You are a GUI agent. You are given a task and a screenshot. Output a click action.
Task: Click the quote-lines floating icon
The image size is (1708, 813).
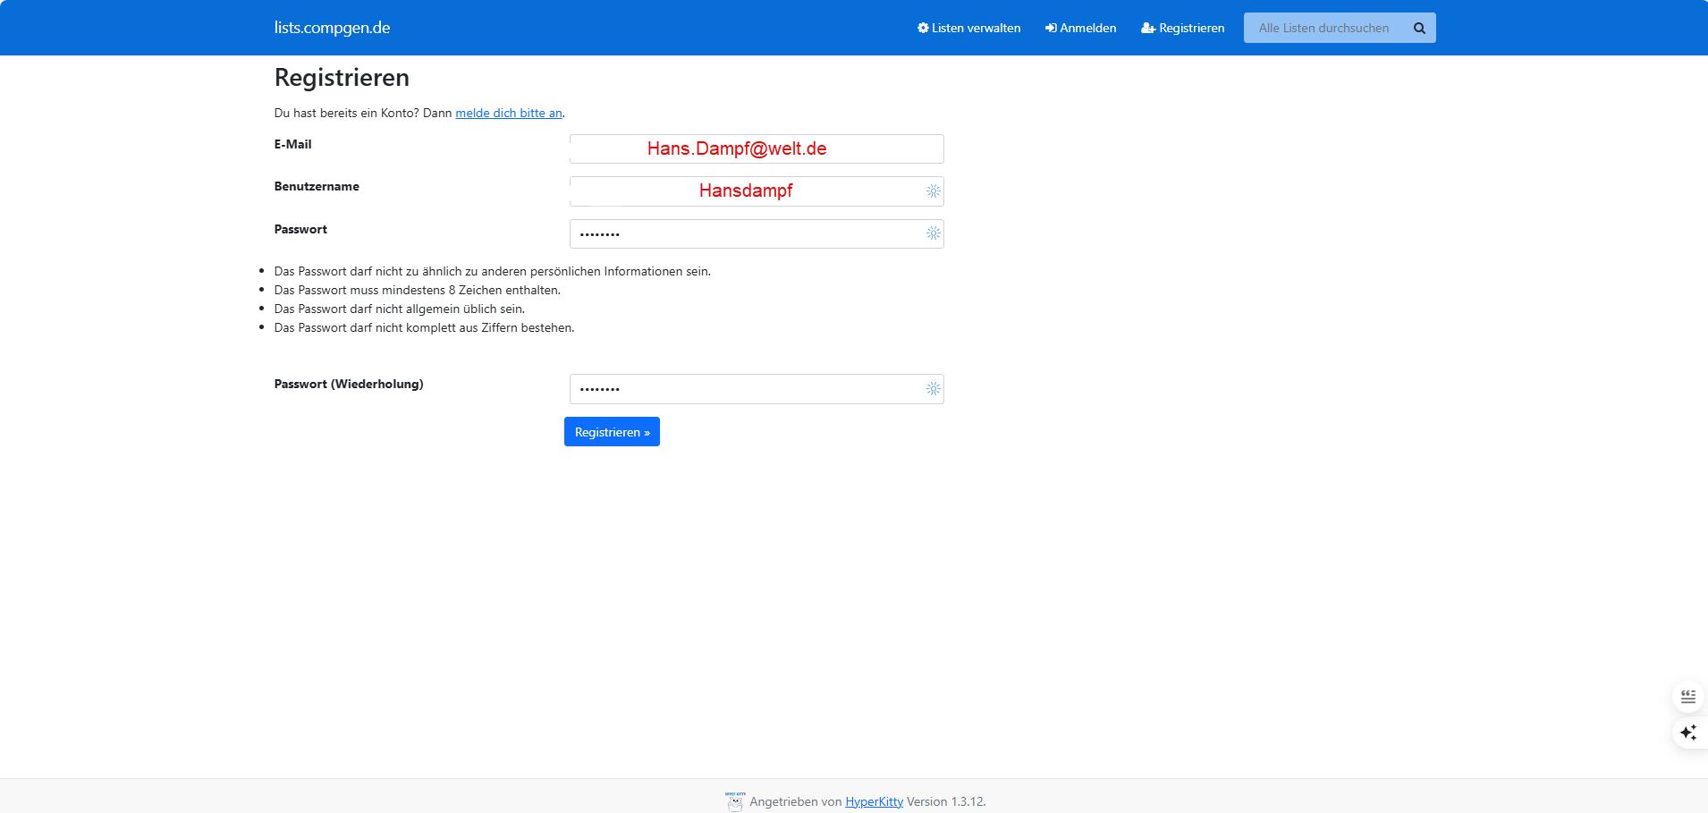point(1687,696)
